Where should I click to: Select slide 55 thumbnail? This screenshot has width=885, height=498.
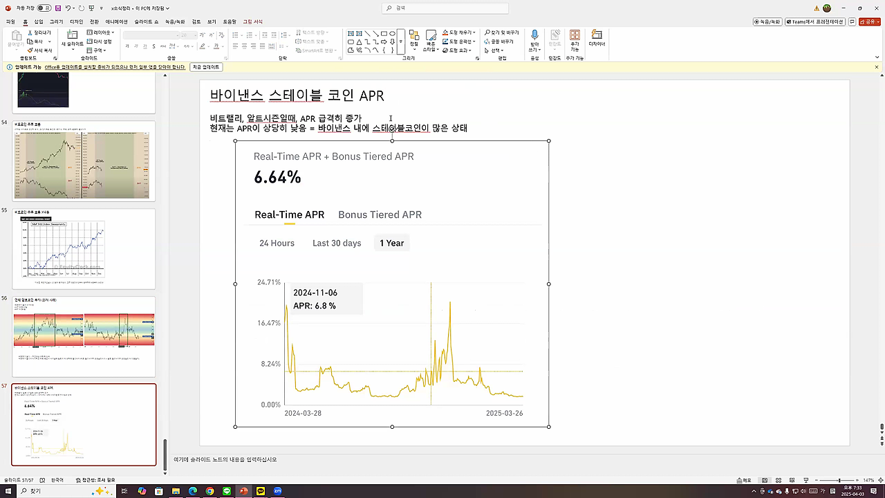tap(84, 249)
